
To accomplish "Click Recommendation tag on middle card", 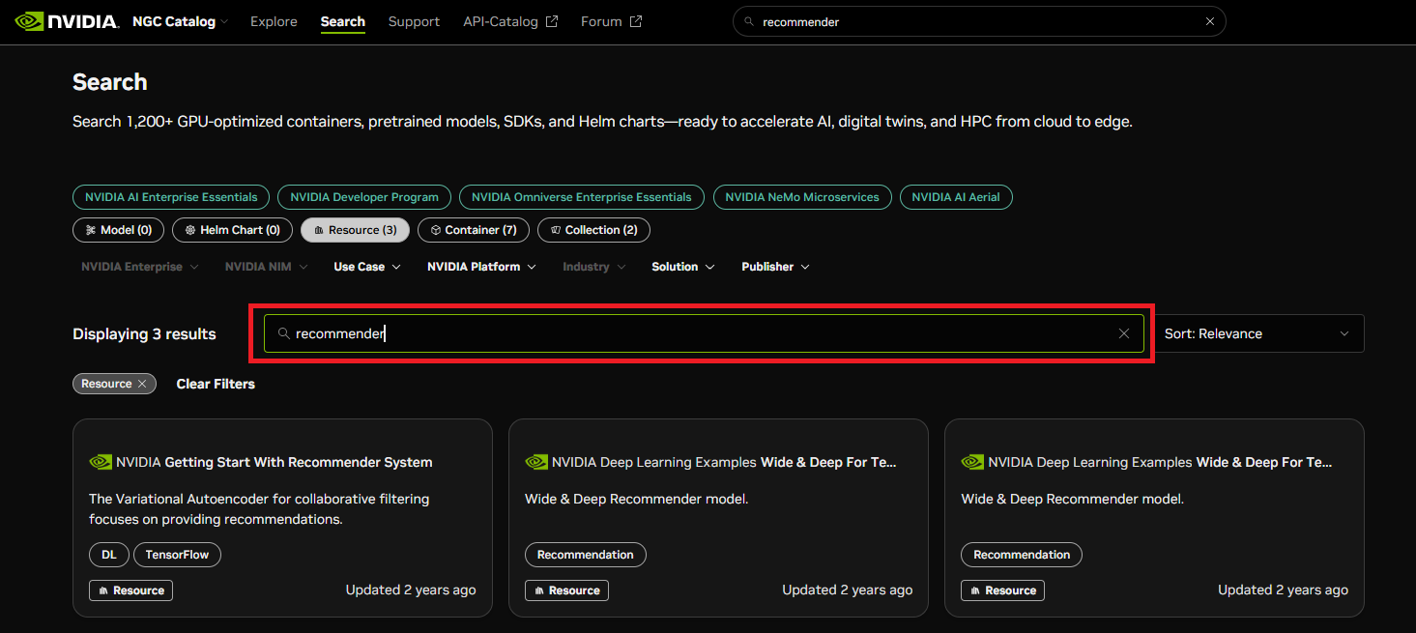I will click(586, 555).
